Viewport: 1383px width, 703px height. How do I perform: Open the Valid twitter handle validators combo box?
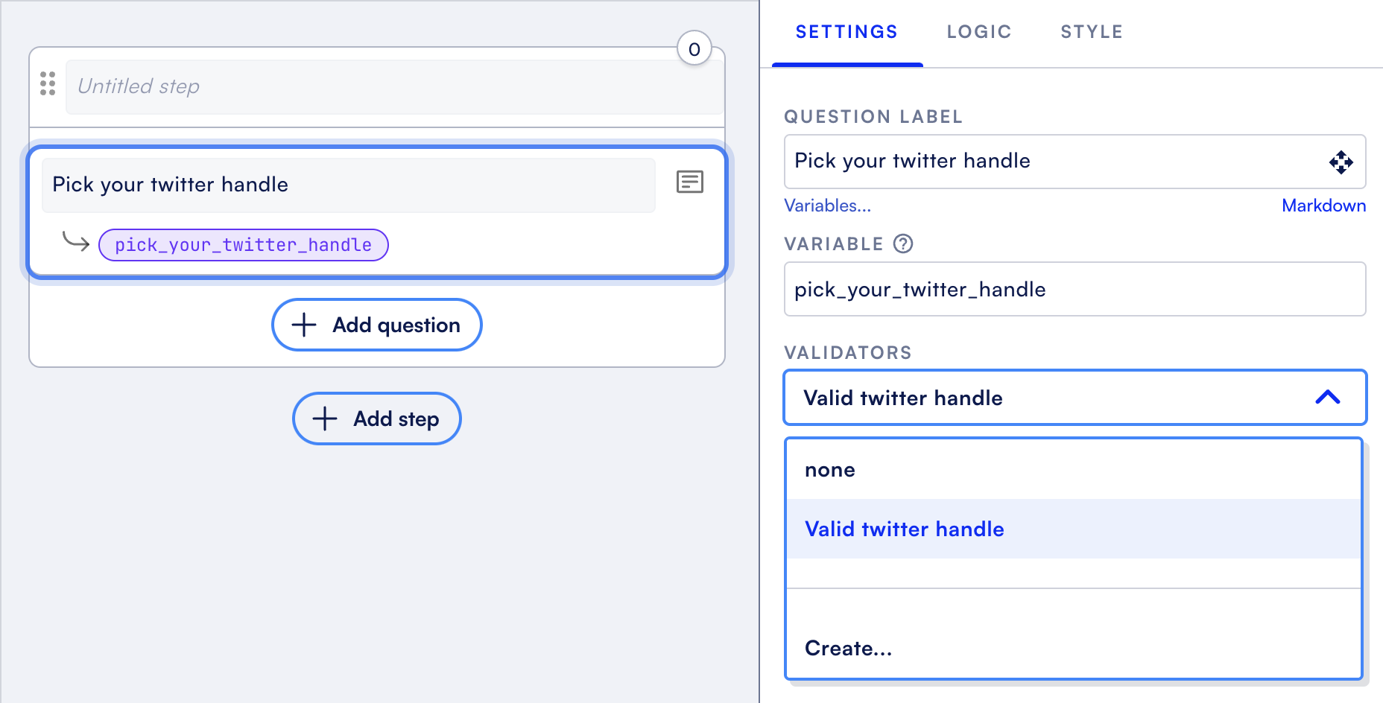[1075, 398]
